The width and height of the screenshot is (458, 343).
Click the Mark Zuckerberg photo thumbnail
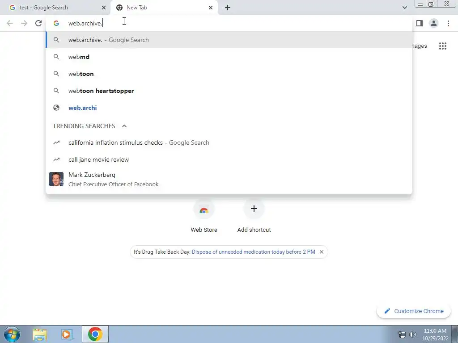(56, 179)
